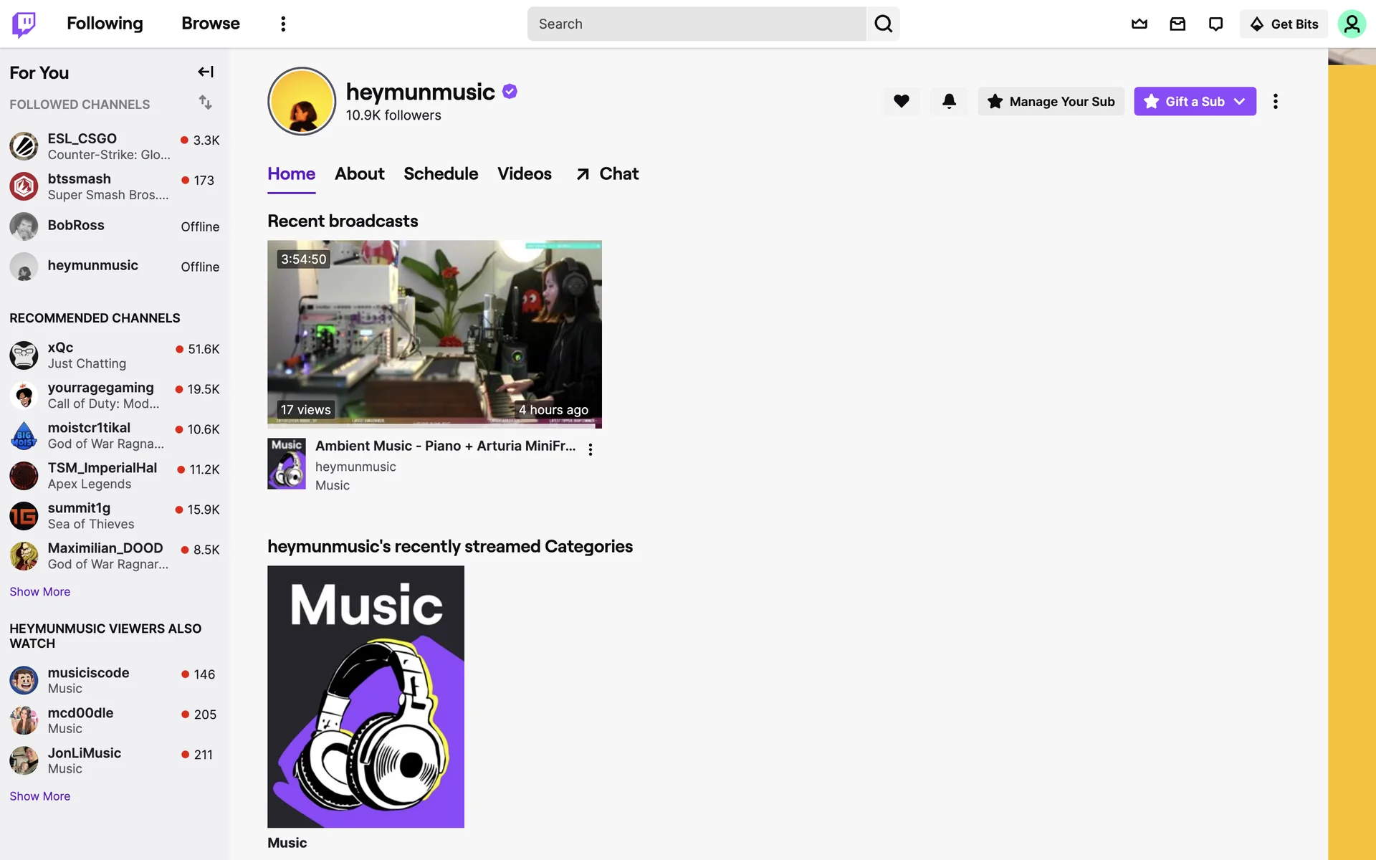Open Whispers chat bubble icon
This screenshot has width=1376, height=860.
coord(1215,24)
